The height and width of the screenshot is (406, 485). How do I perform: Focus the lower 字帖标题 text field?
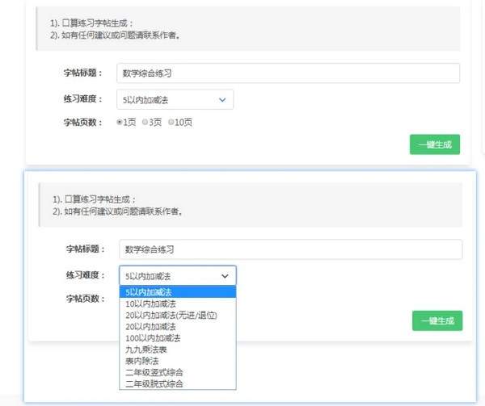290,250
